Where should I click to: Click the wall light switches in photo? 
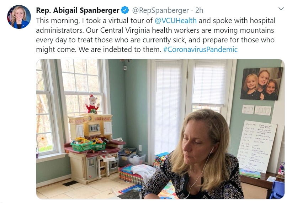pos(257,110)
